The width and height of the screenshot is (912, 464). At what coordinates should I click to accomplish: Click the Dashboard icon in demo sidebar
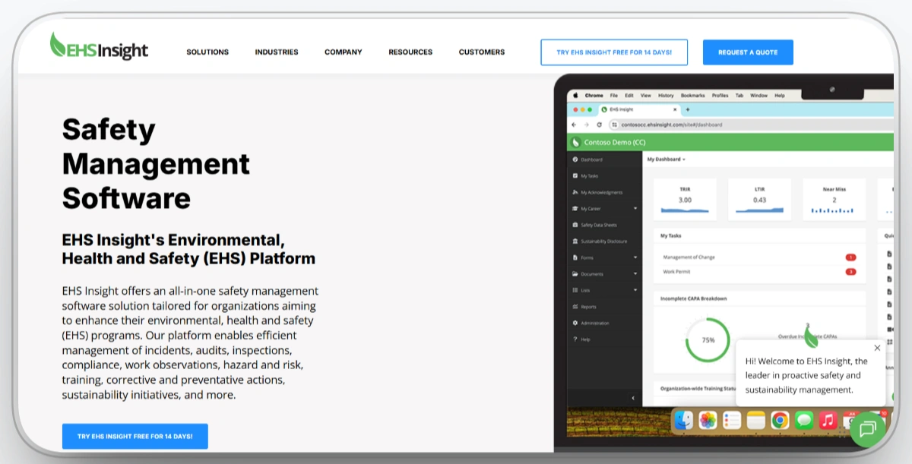(x=575, y=159)
